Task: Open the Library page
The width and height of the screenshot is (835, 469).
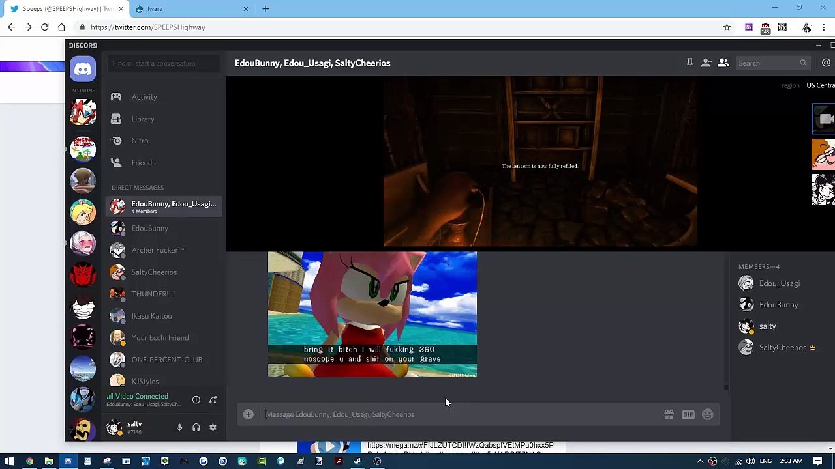Action: (x=165, y=119)
